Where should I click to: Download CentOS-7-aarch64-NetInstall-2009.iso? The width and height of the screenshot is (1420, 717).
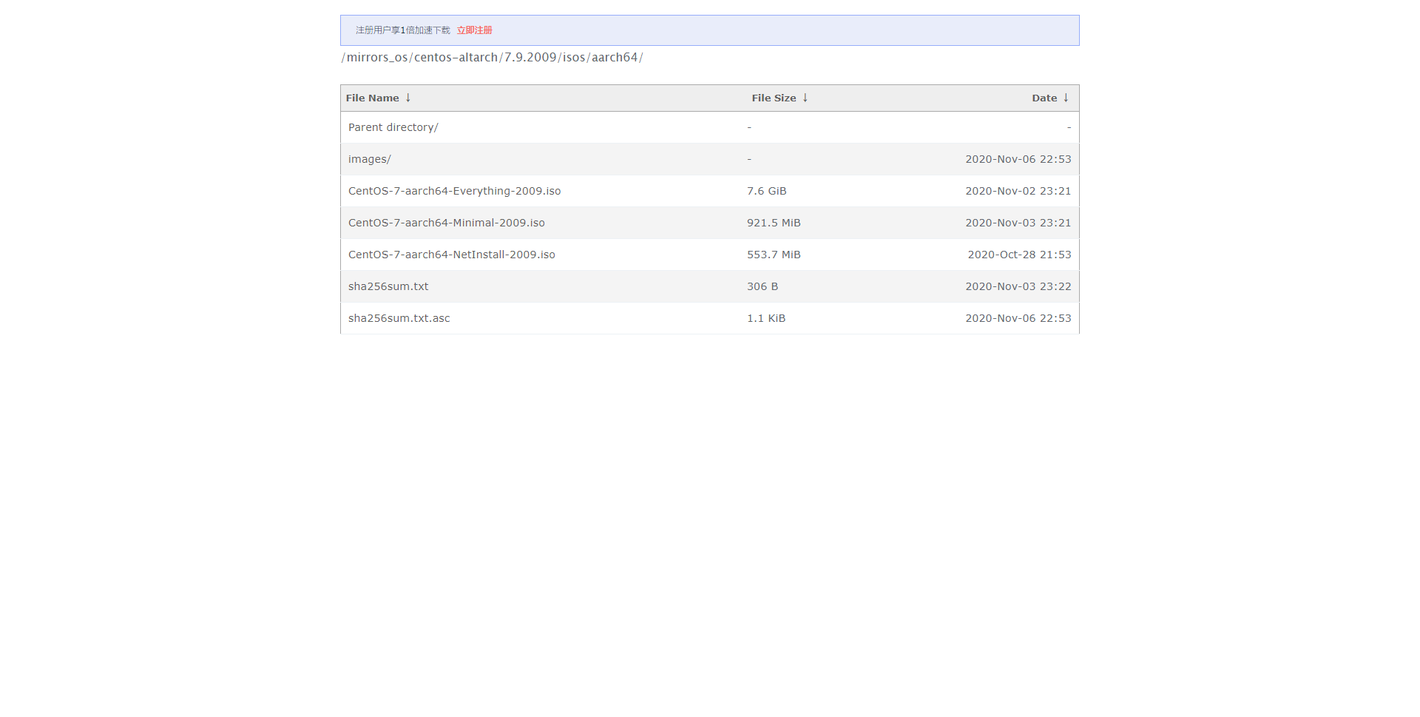[451, 255]
